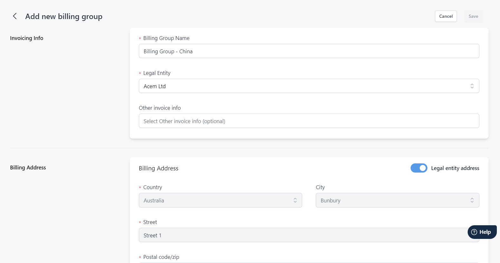Click the Cancel button
This screenshot has width=500, height=263.
pyautogui.click(x=446, y=16)
